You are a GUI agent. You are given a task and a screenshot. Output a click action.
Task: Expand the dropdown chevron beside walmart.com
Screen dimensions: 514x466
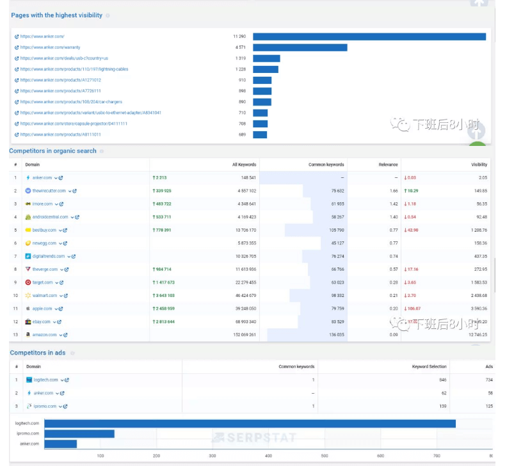click(x=61, y=296)
